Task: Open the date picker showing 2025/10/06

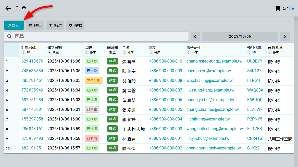Action: pyautogui.click(x=240, y=36)
